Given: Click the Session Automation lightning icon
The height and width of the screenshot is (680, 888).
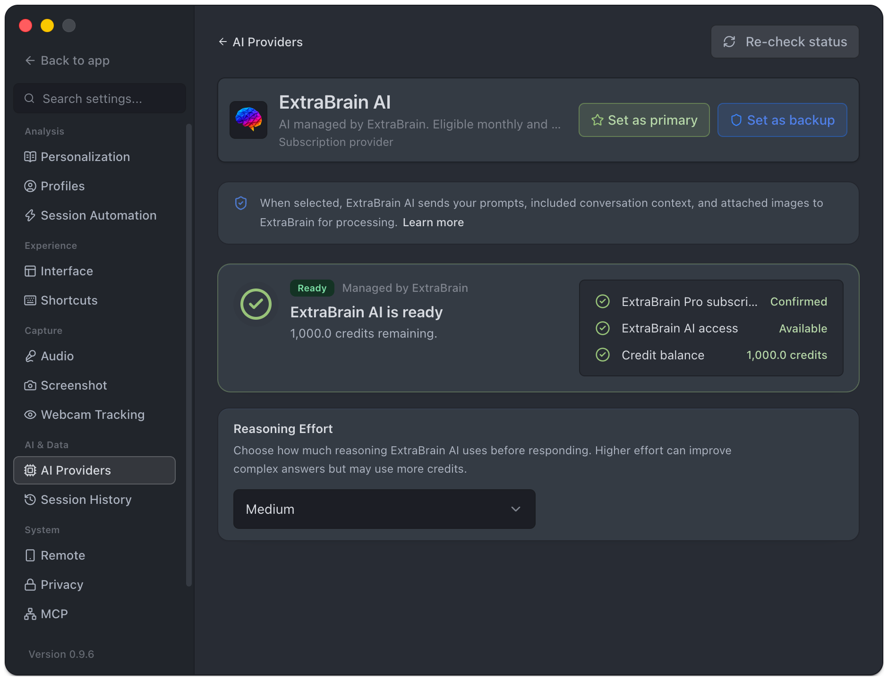Looking at the screenshot, I should coord(30,215).
